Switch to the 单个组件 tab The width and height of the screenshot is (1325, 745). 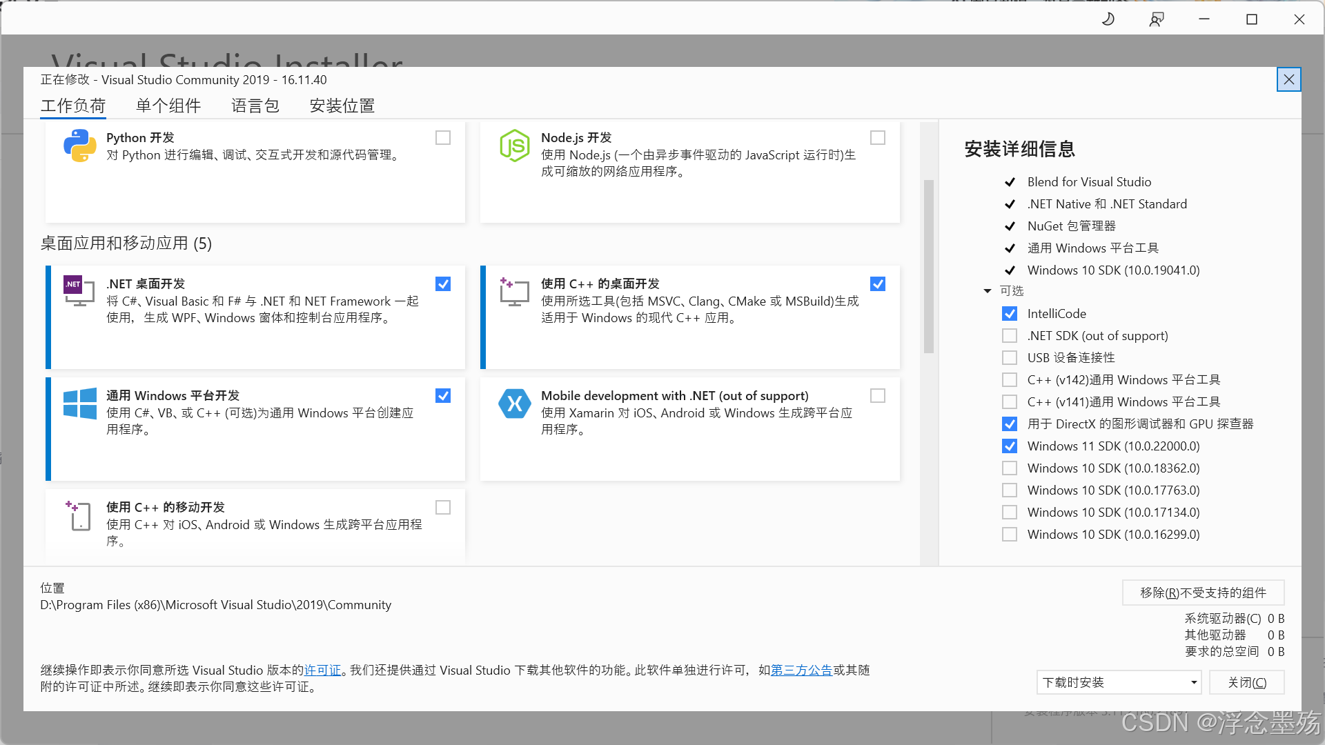(168, 106)
